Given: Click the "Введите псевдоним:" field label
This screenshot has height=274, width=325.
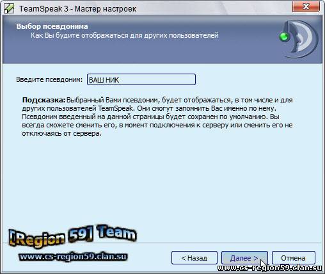Looking at the screenshot, I should pos(49,79).
